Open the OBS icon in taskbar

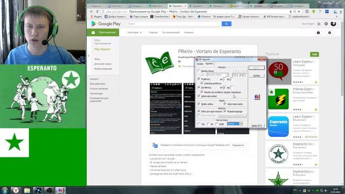[49, 190]
